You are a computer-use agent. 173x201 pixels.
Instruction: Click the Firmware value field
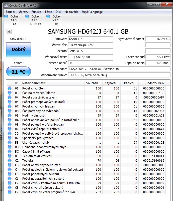click(x=91, y=39)
